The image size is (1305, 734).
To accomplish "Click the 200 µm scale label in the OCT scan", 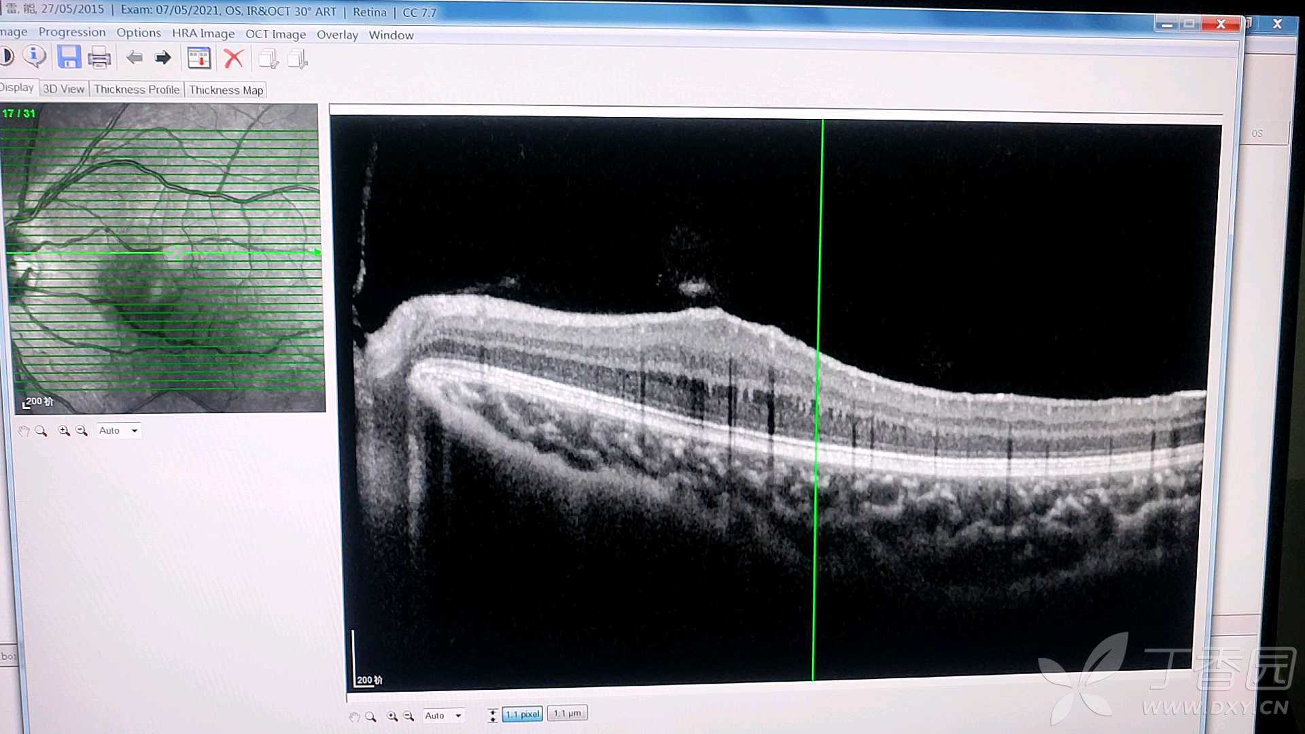I will 370,680.
